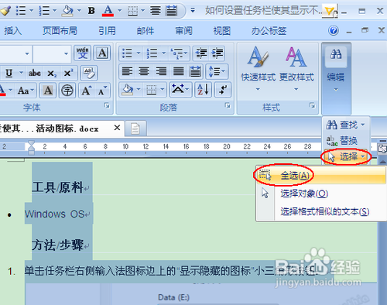
Task: Click Bold in the quick access toolbar
Action: 91,11
